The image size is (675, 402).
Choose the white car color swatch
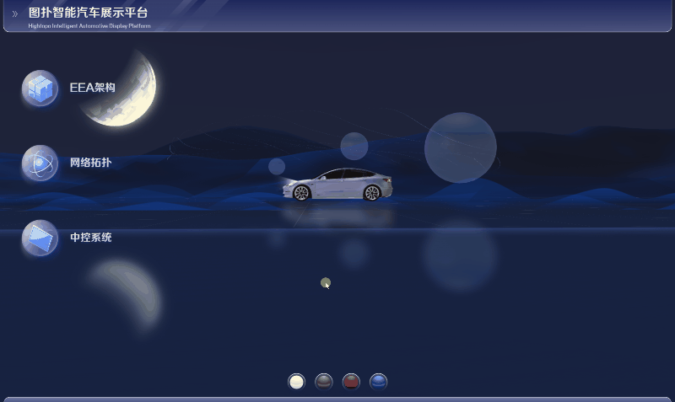[296, 382]
